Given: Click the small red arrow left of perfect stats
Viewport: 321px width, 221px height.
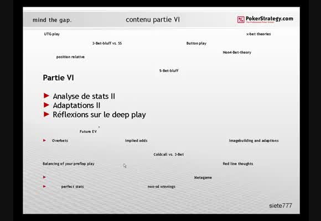Looking at the screenshot, I should click(44, 186).
